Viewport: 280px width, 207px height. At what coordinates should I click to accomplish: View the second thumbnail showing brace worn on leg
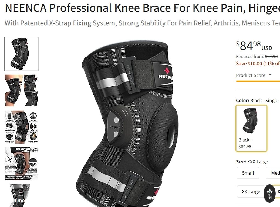tap(21, 90)
